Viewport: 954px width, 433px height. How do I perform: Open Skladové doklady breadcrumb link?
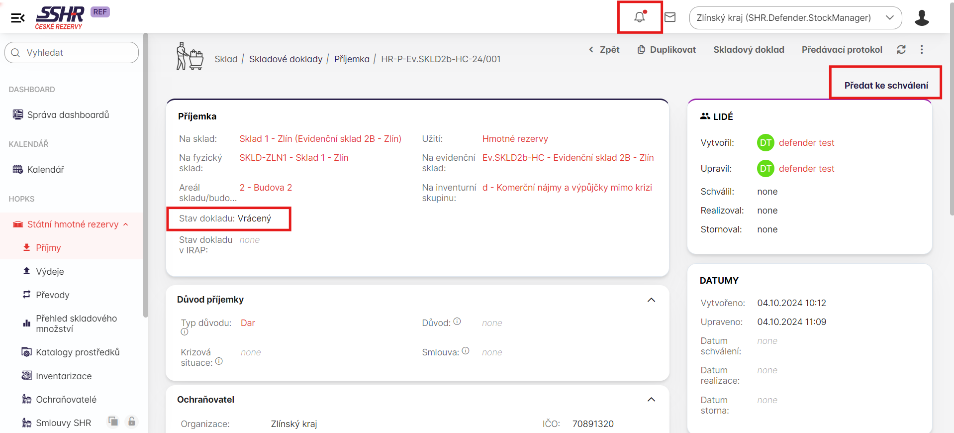[x=286, y=59]
